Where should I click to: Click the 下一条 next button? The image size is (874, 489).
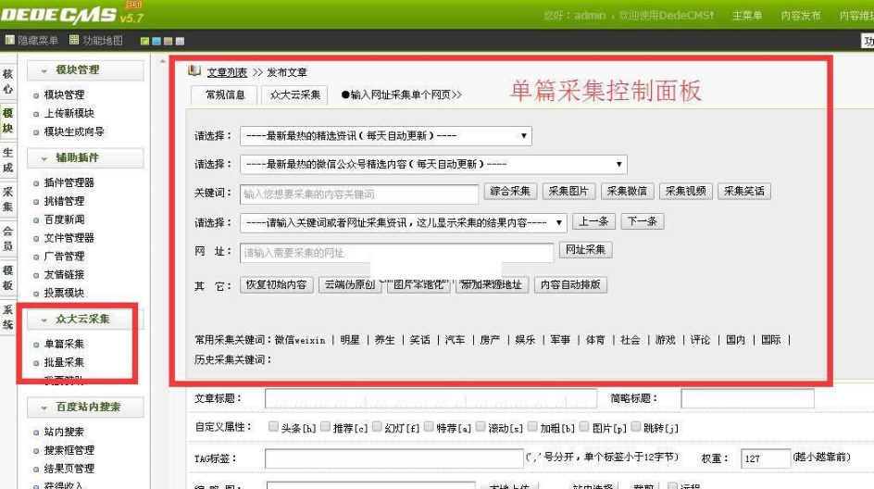[643, 221]
